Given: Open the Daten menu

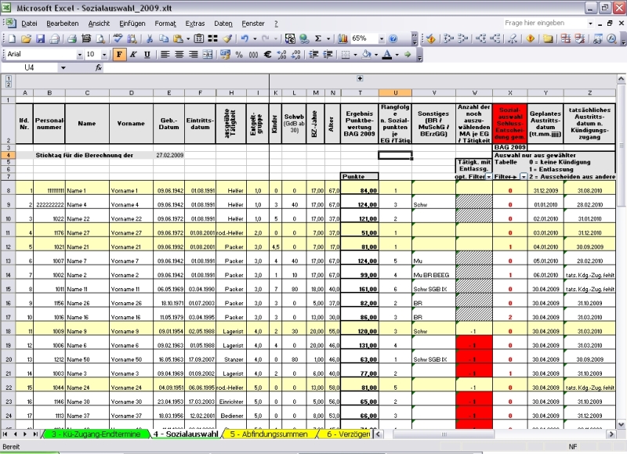Looking at the screenshot, I should (223, 23).
